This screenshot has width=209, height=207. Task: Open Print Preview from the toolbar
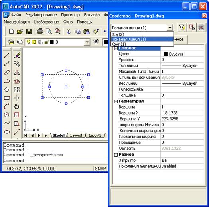point(49,32)
